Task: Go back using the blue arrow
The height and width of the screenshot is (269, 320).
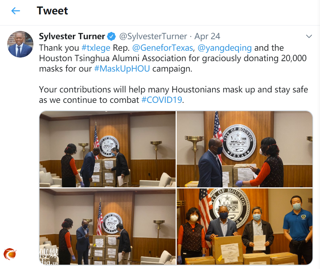Action: tap(15, 11)
